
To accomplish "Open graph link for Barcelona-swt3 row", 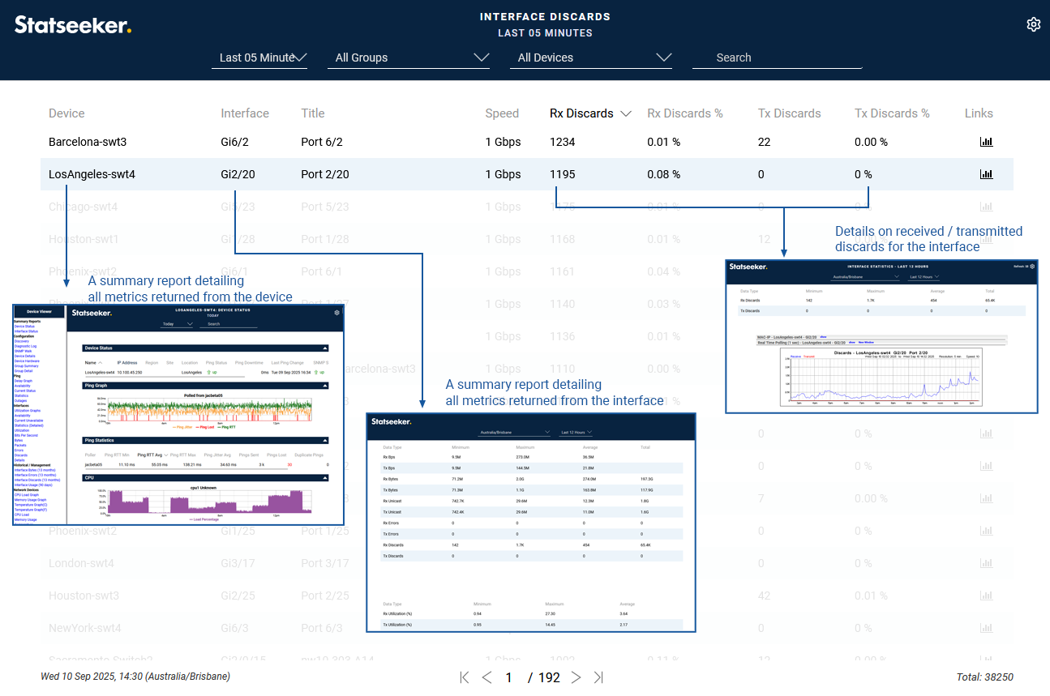I will (x=986, y=142).
